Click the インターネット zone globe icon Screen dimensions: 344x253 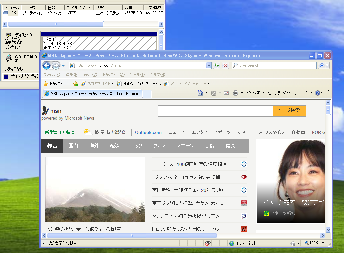pyautogui.click(x=232, y=243)
